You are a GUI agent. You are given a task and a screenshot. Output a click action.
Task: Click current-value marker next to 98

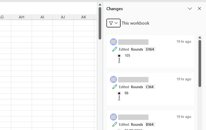pyautogui.click(x=119, y=93)
